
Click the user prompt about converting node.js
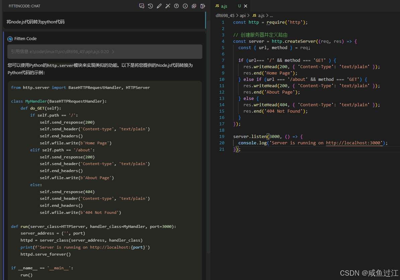coord(36,22)
